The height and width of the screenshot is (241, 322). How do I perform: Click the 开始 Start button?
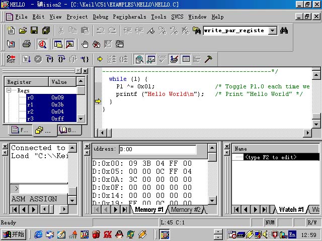14,234
